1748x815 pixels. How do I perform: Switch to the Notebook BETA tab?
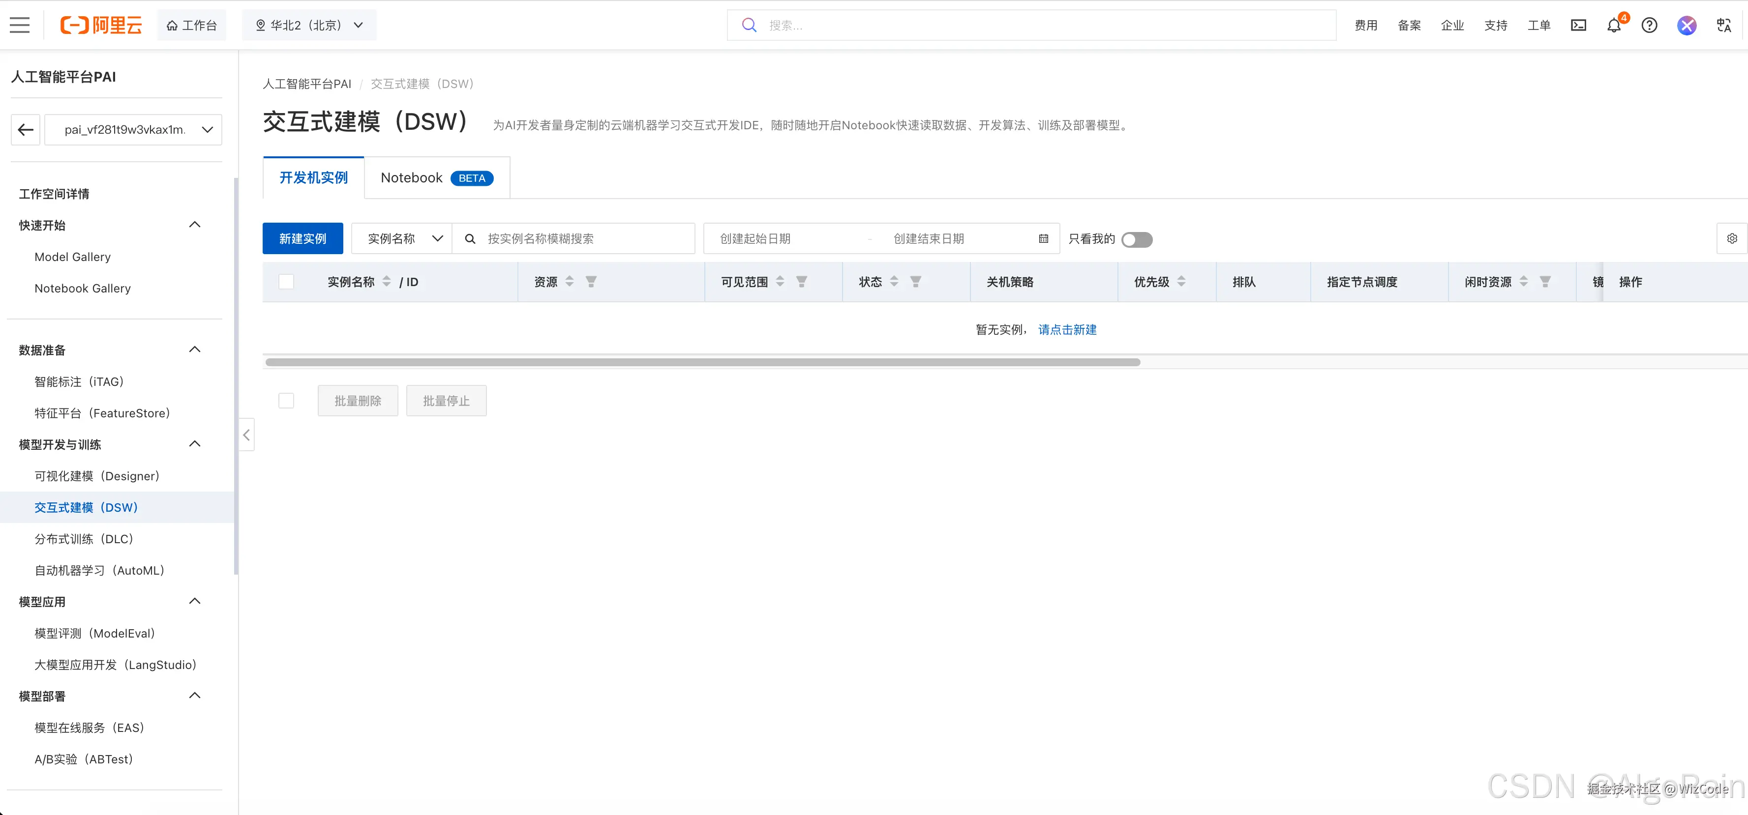coord(436,177)
